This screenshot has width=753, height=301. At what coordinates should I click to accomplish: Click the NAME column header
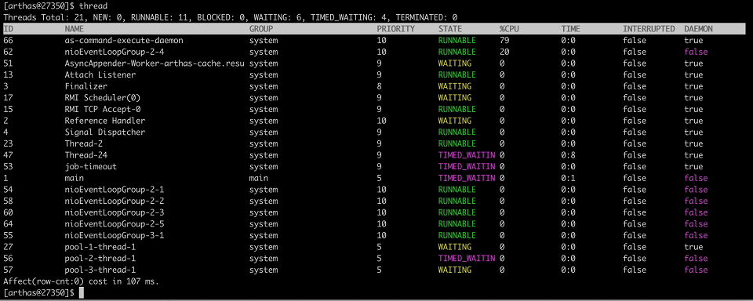74,29
